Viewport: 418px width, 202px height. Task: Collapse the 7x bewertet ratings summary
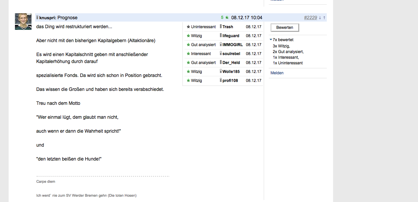coord(271,40)
